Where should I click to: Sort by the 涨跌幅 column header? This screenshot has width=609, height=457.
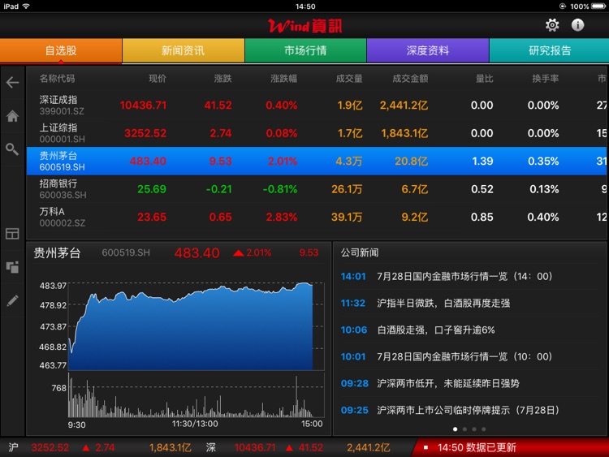pos(283,79)
